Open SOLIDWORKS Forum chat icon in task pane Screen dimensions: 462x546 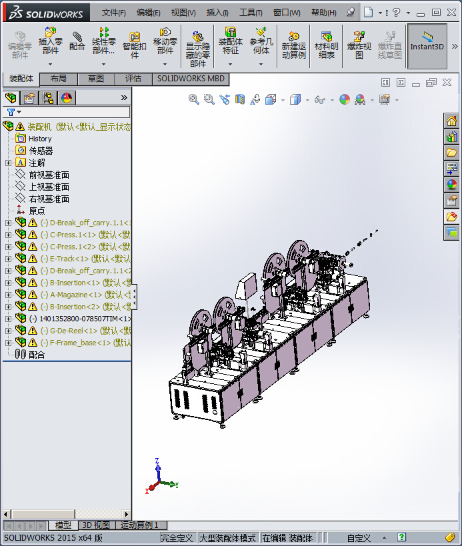[x=451, y=232]
